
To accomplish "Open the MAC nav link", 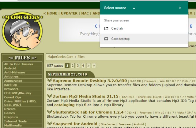I will click(85, 13).
